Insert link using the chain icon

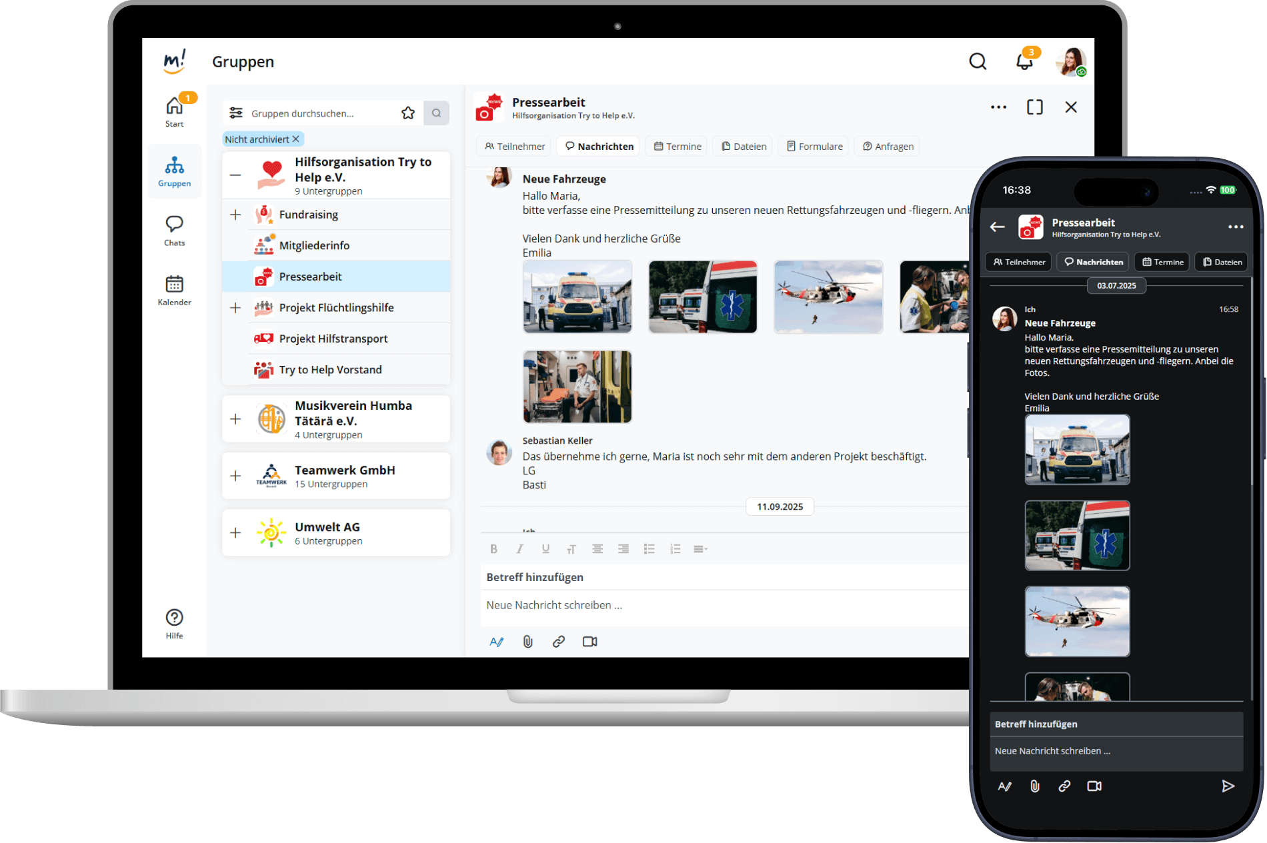click(559, 641)
